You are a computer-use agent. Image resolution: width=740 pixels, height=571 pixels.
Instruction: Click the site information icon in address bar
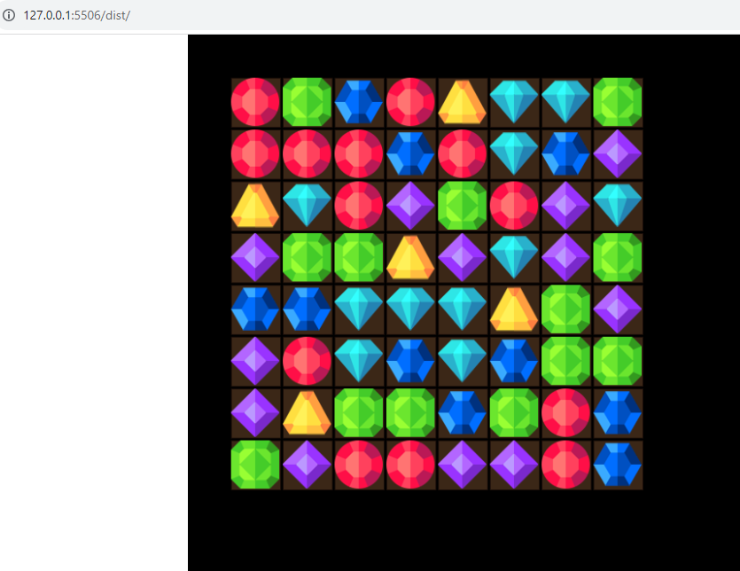(x=9, y=15)
